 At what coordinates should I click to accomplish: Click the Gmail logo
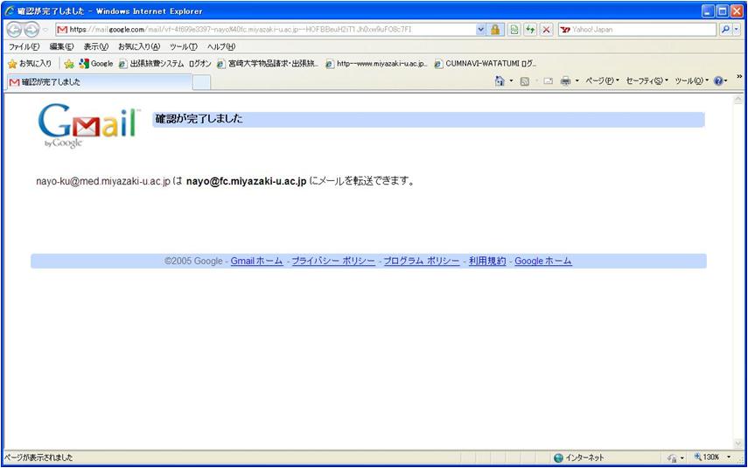tap(88, 125)
